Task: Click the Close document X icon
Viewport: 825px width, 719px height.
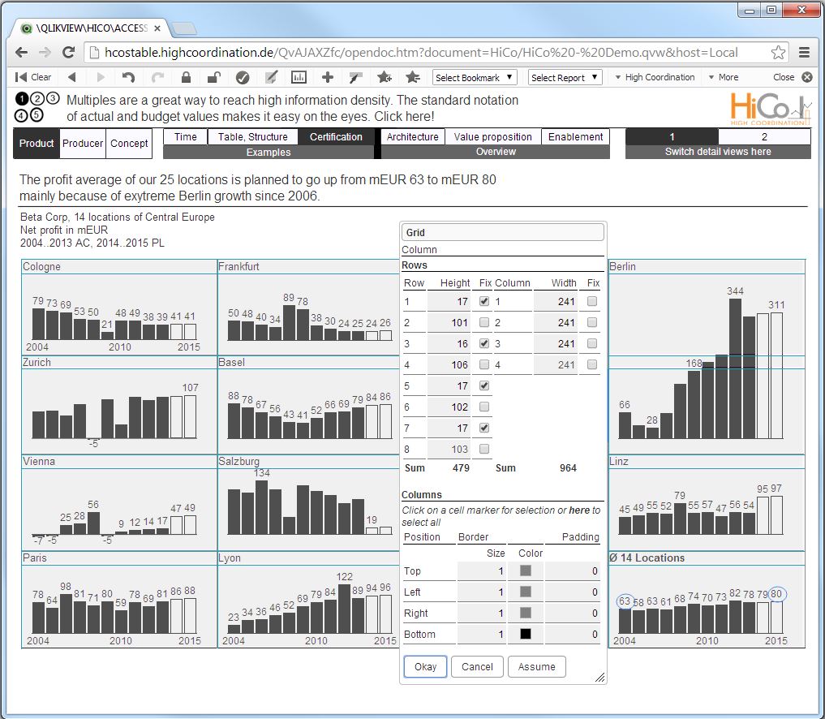Action: tap(807, 77)
